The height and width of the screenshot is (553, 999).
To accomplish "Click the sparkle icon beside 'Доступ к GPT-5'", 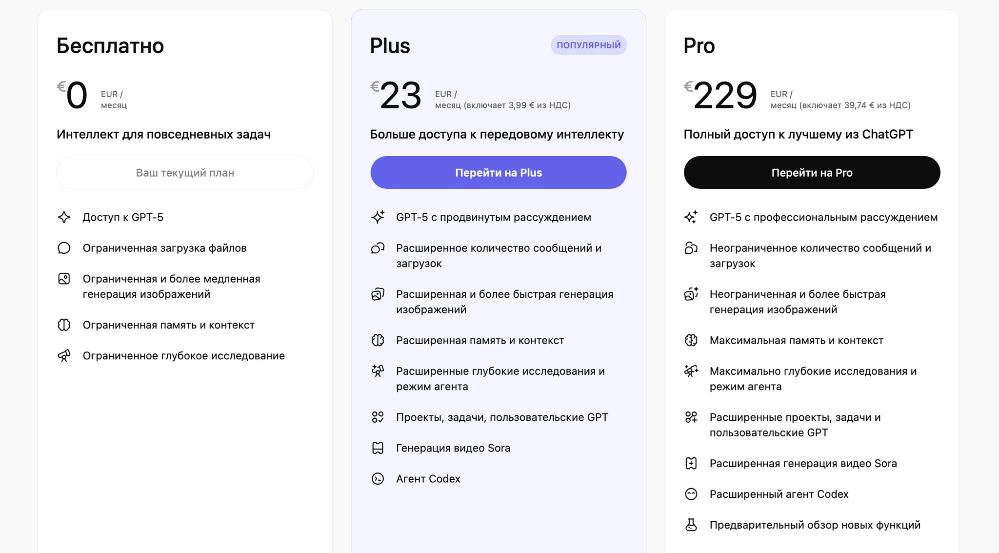I will (64, 217).
